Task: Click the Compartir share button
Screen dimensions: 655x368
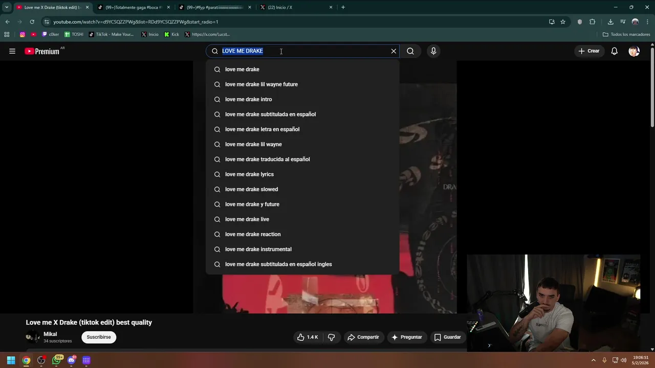Action: point(363,337)
